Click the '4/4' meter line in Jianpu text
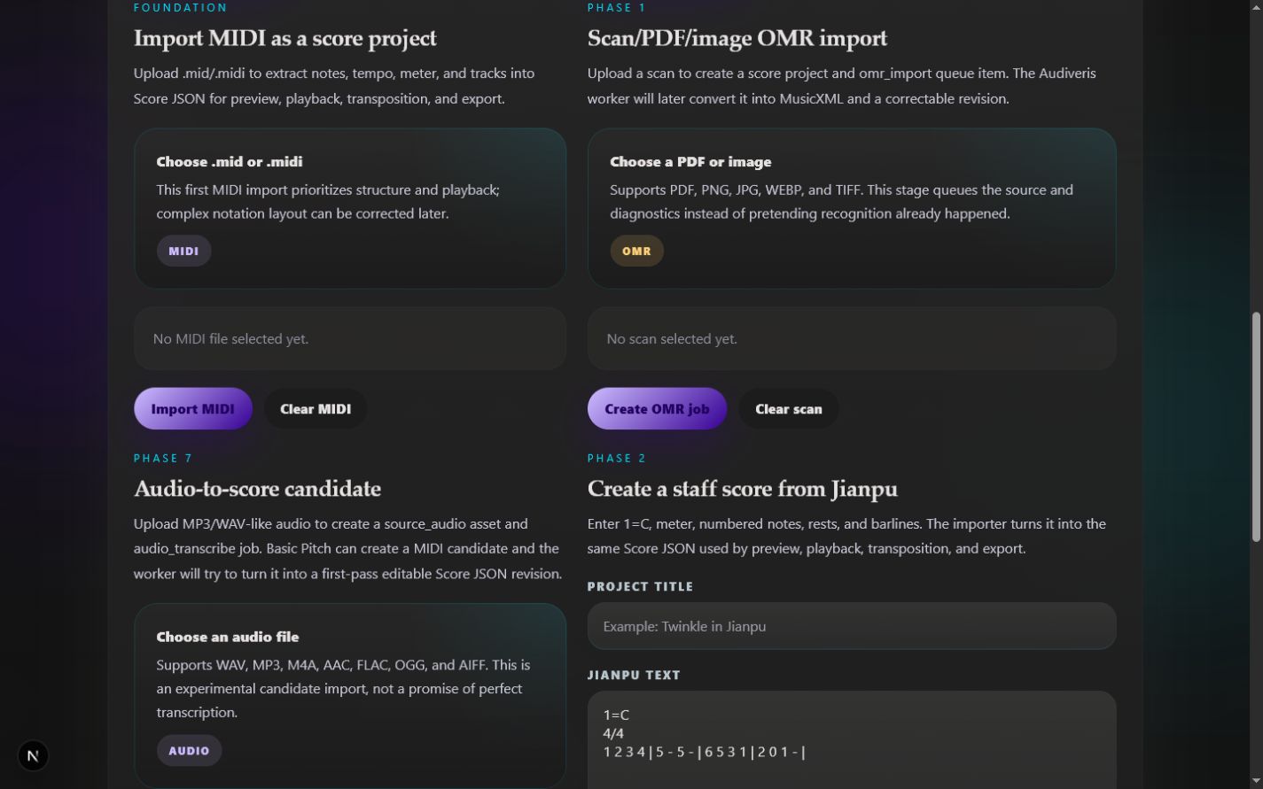The image size is (1263, 789). point(613,733)
